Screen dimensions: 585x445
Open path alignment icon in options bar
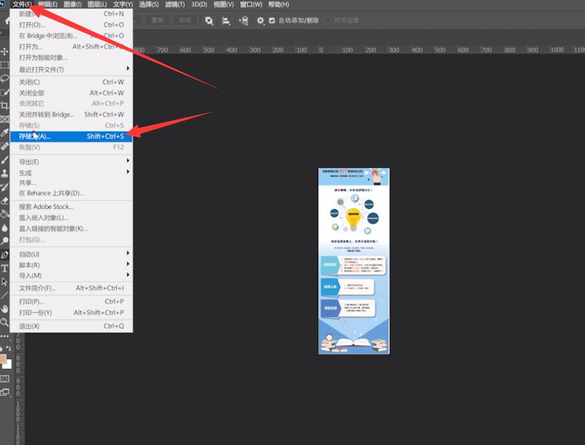pyautogui.click(x=226, y=21)
